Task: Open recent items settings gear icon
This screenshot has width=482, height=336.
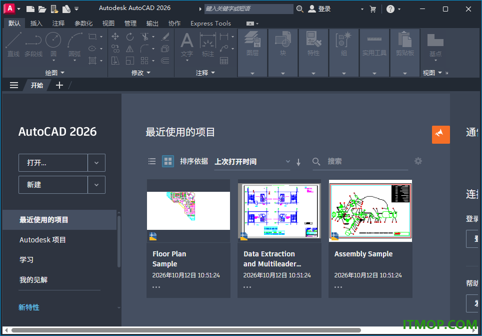Action: coord(418,161)
